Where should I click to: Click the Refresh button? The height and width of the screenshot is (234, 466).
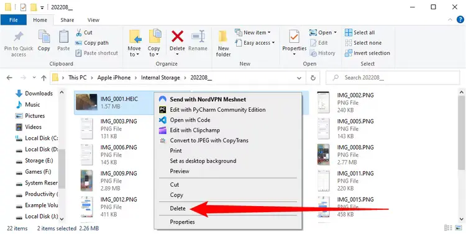[313, 78]
